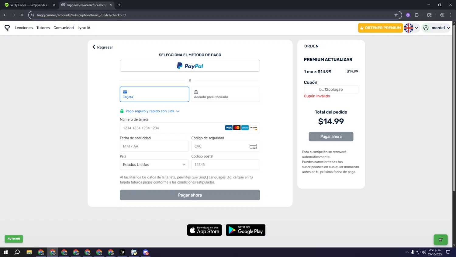Open the taskbar clock 2:52 p. m.

(435, 252)
